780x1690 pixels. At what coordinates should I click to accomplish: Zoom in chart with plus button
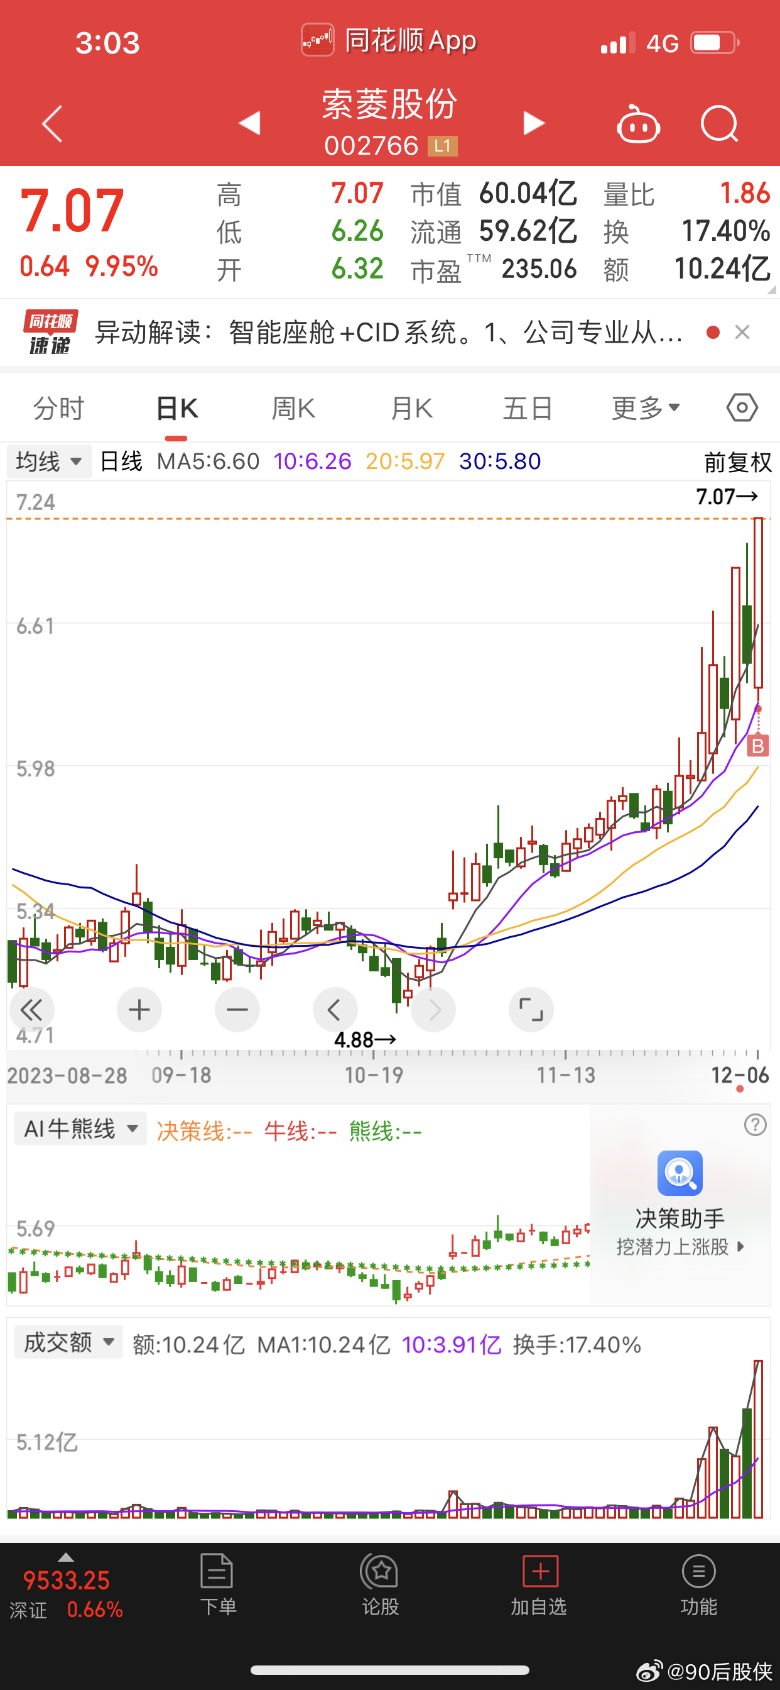pos(139,1010)
